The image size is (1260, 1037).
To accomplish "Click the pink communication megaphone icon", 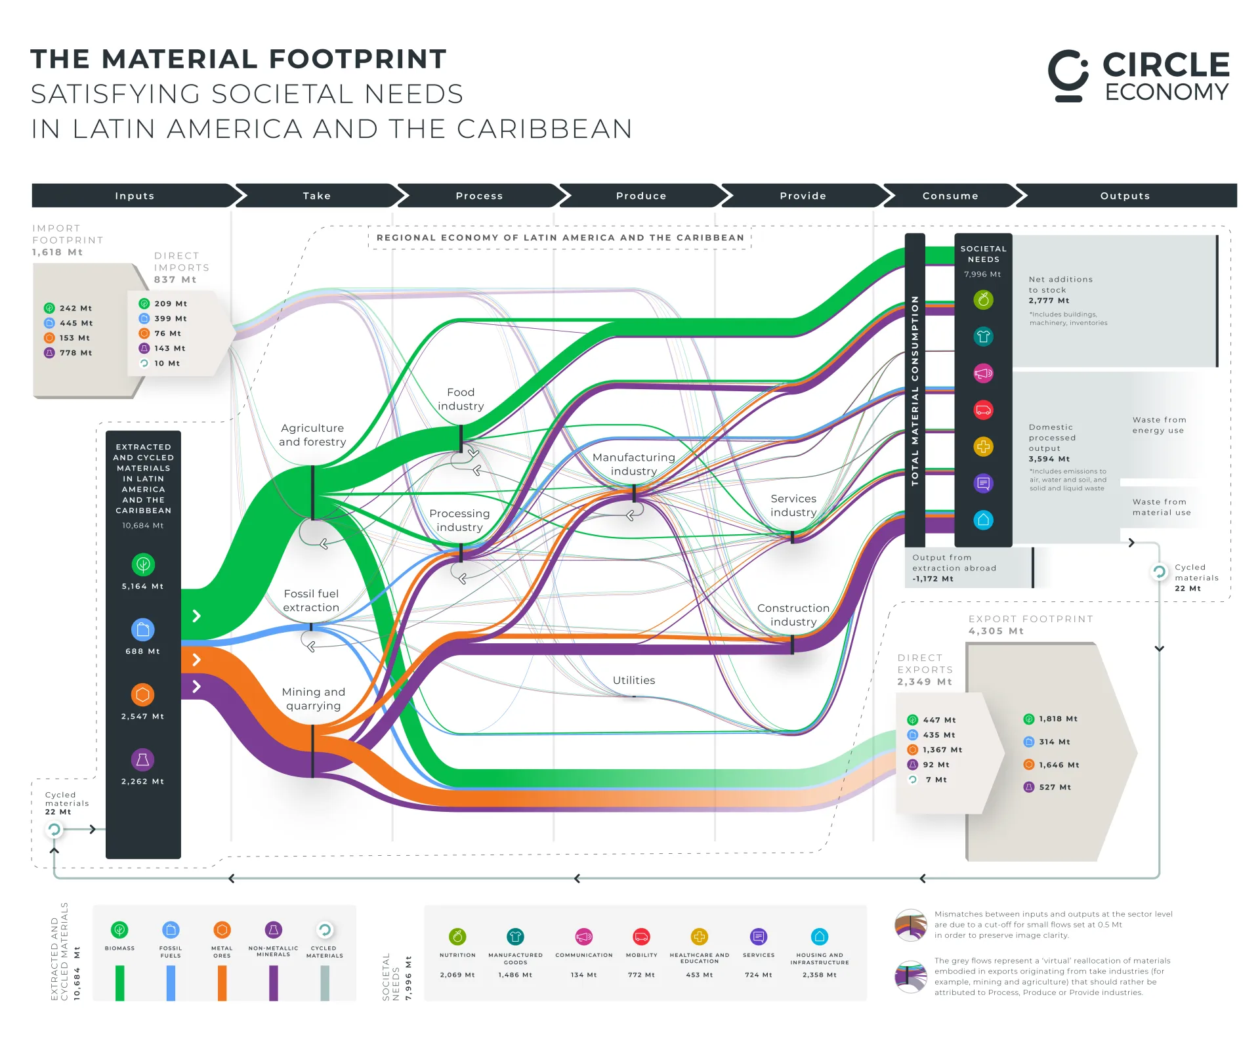I will point(983,373).
